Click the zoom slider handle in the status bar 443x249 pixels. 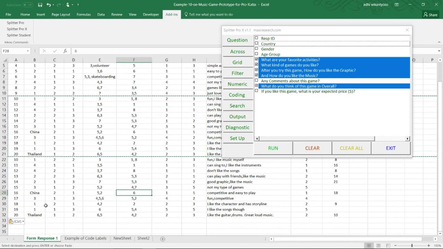[412, 246]
